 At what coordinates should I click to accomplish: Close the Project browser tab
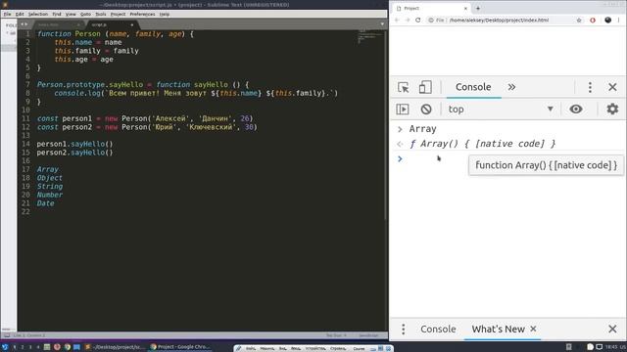point(465,8)
